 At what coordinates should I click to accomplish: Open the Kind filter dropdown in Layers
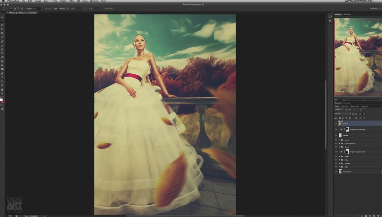point(339,110)
